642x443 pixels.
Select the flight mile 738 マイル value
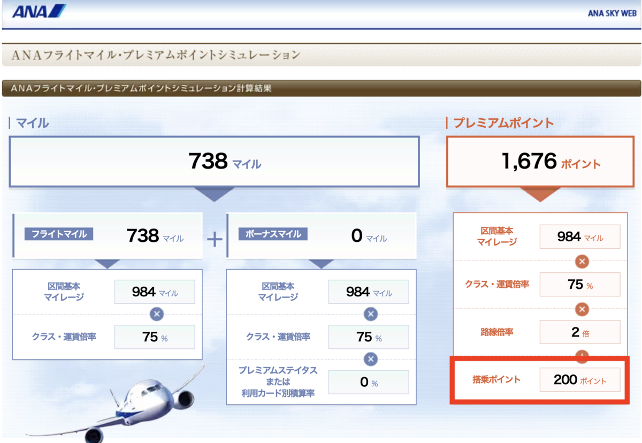point(155,236)
